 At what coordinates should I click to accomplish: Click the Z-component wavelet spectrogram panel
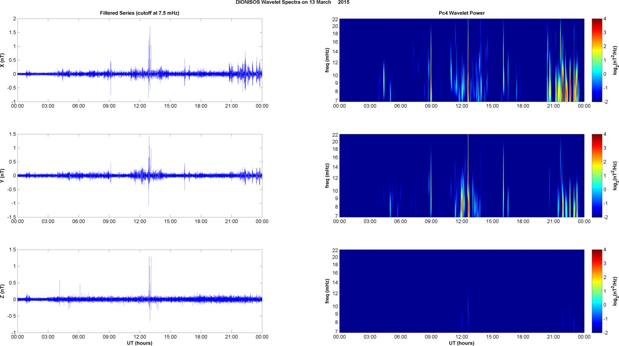point(462,291)
